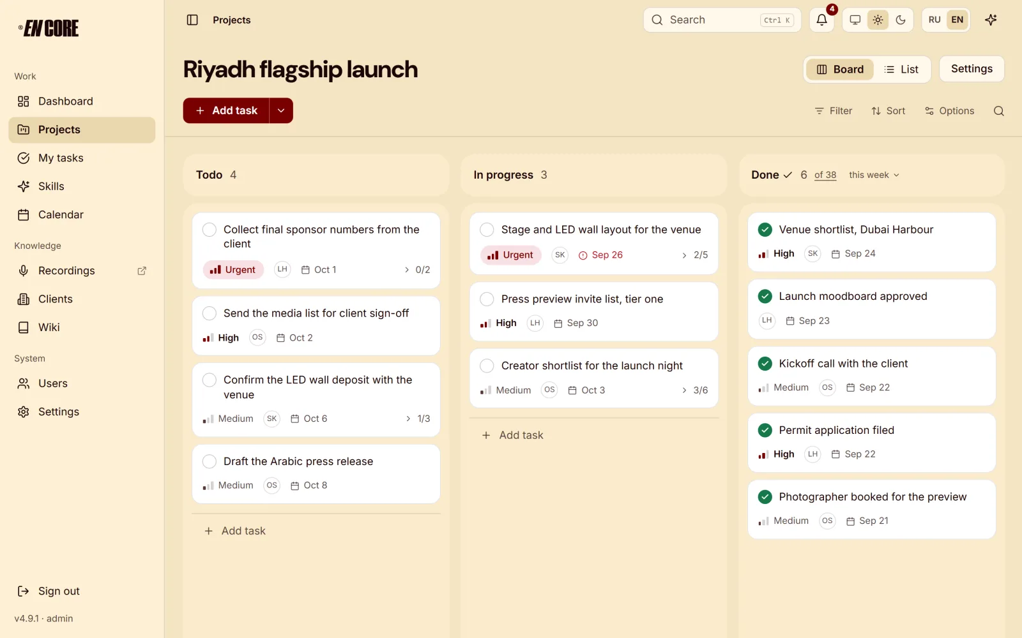
Task: Complete 'Confirm the LED wall deposit' task
Action: click(210, 380)
